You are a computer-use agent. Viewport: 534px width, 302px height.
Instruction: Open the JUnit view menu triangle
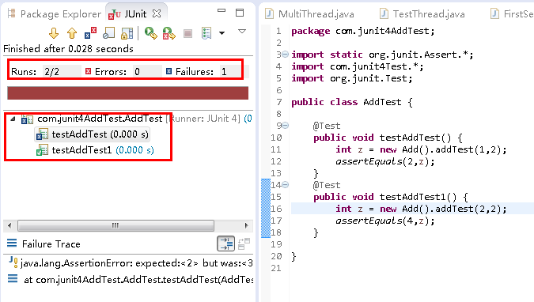(x=242, y=32)
